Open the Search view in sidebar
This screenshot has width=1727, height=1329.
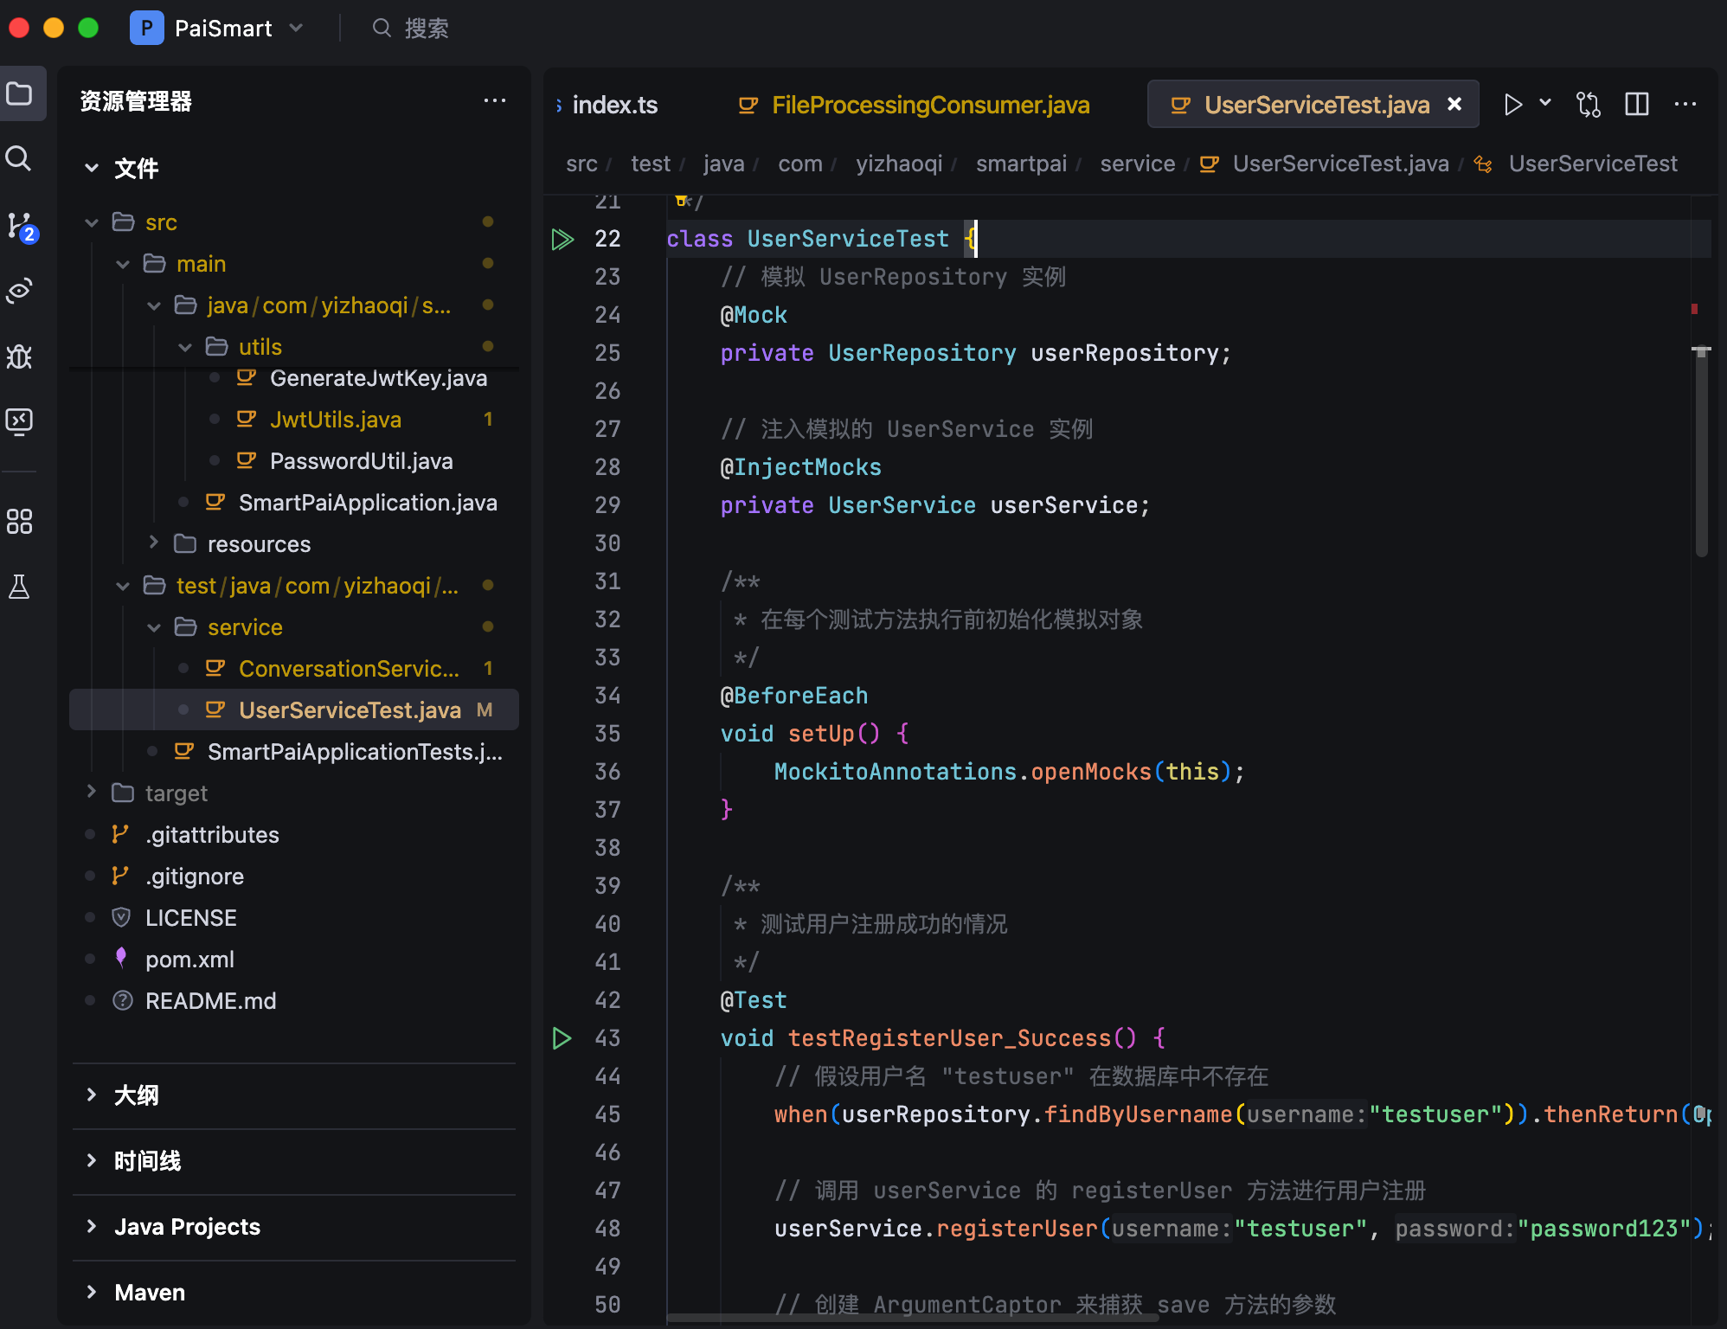tap(19, 158)
